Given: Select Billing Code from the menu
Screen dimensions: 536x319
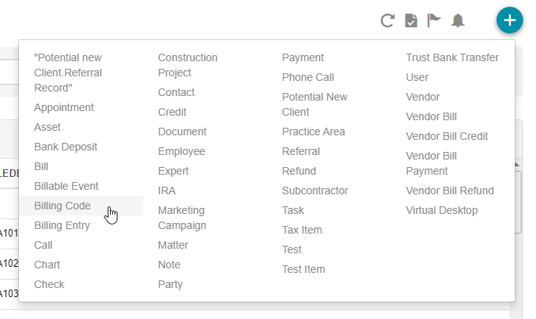Looking at the screenshot, I should pos(62,206).
